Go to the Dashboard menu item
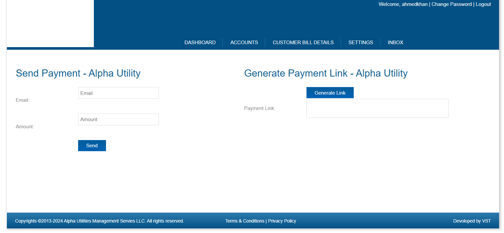Viewport: 504px width, 233px height. pos(200,43)
